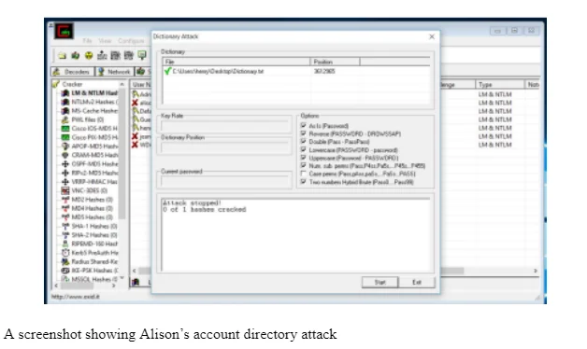Click the IKE-PSK Hashes tree icon

65,271
